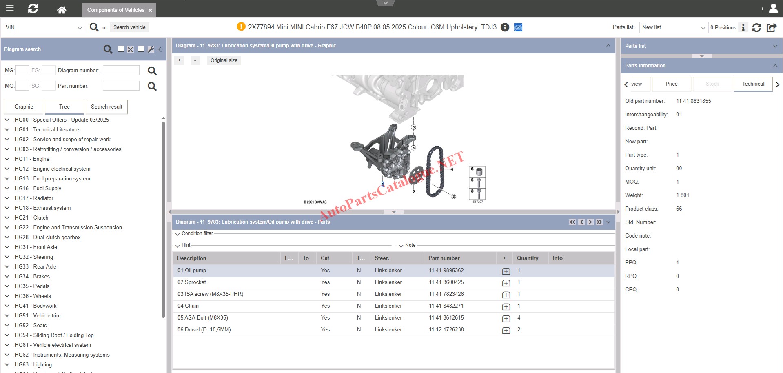Click the Part number input field
The width and height of the screenshot is (783, 373).
point(121,86)
